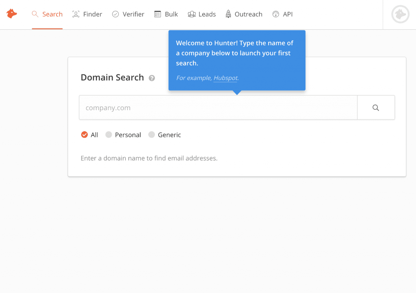The height and width of the screenshot is (293, 416).
Task: Open the account avatar menu
Action: (400, 14)
